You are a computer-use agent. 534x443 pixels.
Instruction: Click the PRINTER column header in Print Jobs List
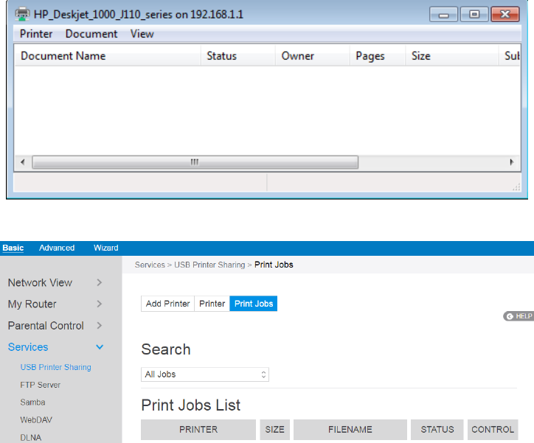tap(198, 430)
